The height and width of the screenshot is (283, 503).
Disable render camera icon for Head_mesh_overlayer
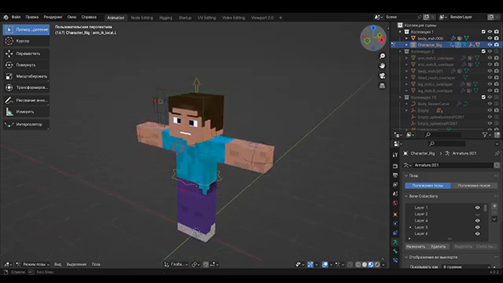pos(496,78)
